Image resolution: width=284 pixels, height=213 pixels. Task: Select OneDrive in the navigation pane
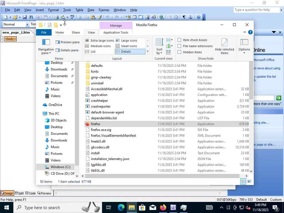[x=55, y=105]
